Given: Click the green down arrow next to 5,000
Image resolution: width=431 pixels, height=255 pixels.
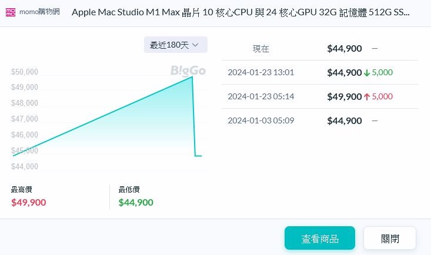Looking at the screenshot, I should [367, 73].
